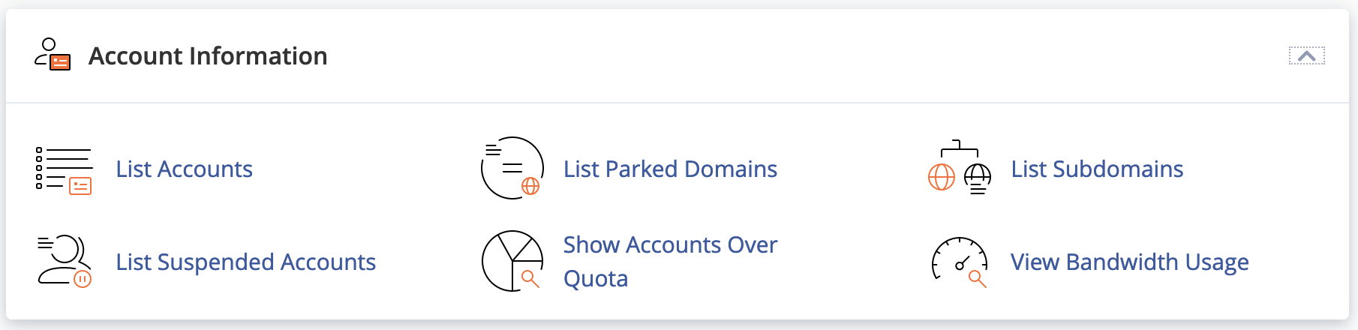This screenshot has height=330, width=1358.
Task: Click the orange ID card badge beside List Accounts
Action: (x=80, y=186)
